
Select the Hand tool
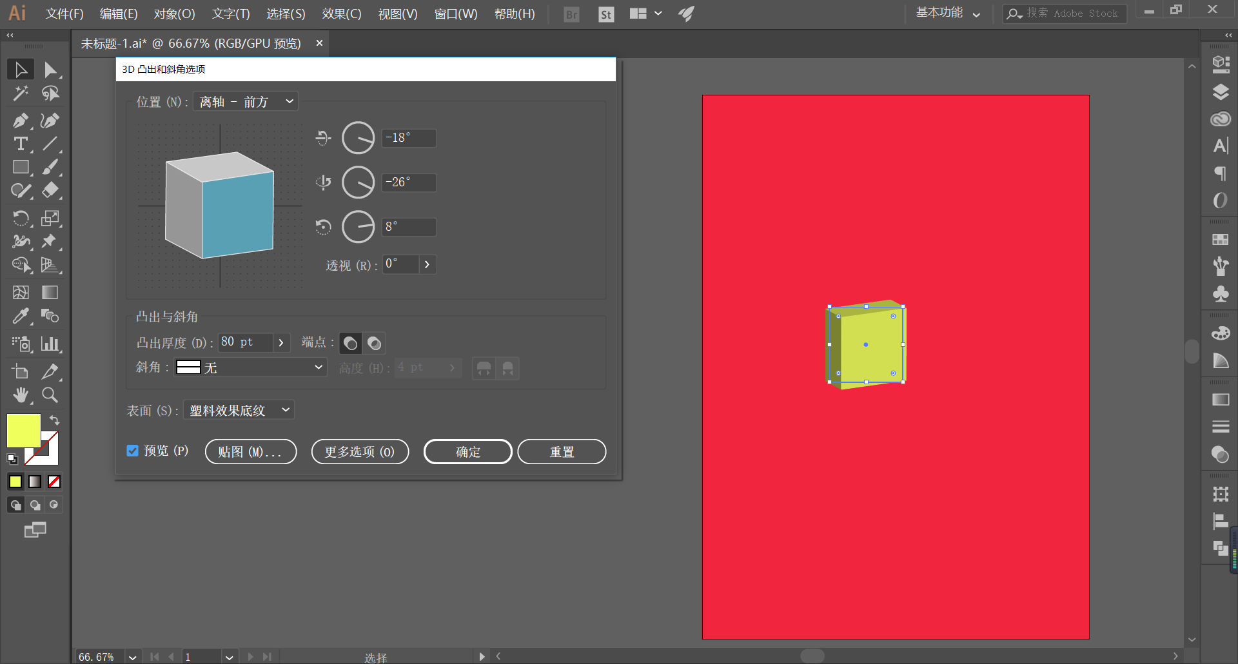[21, 395]
